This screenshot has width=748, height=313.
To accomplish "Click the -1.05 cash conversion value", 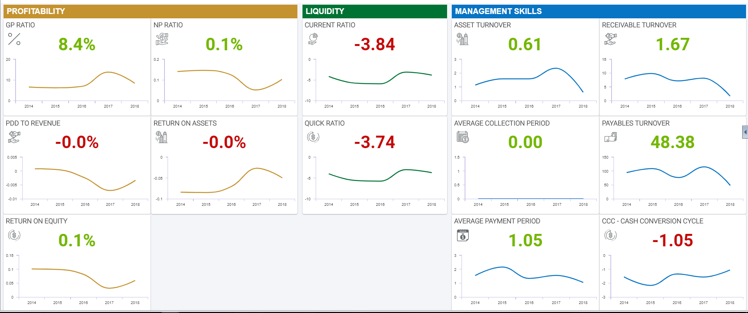I will (672, 240).
